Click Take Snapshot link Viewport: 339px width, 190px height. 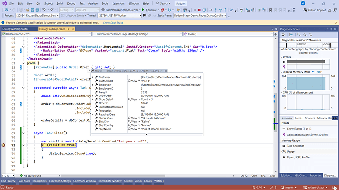(296, 146)
